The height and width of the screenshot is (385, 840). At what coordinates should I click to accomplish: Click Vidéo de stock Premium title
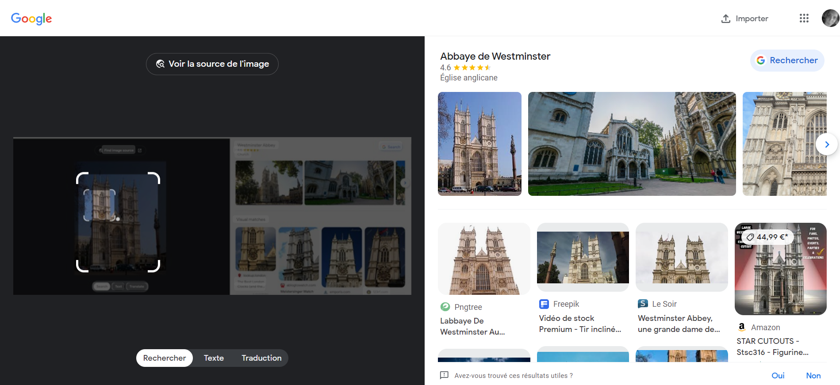pyautogui.click(x=580, y=324)
